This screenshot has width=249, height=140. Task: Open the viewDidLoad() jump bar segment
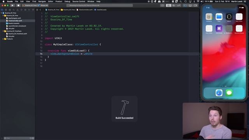coord(100,10)
